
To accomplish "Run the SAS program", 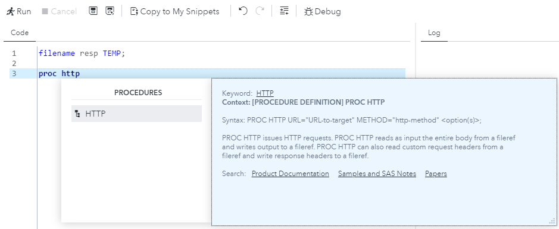I will point(18,11).
